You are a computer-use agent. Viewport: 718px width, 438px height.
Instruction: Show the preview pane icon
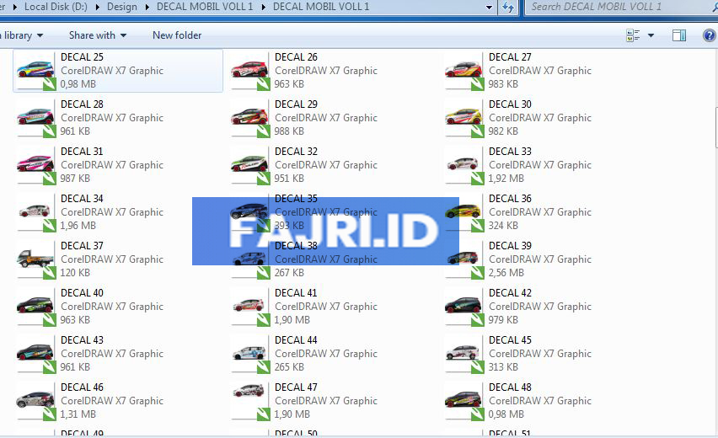point(678,35)
